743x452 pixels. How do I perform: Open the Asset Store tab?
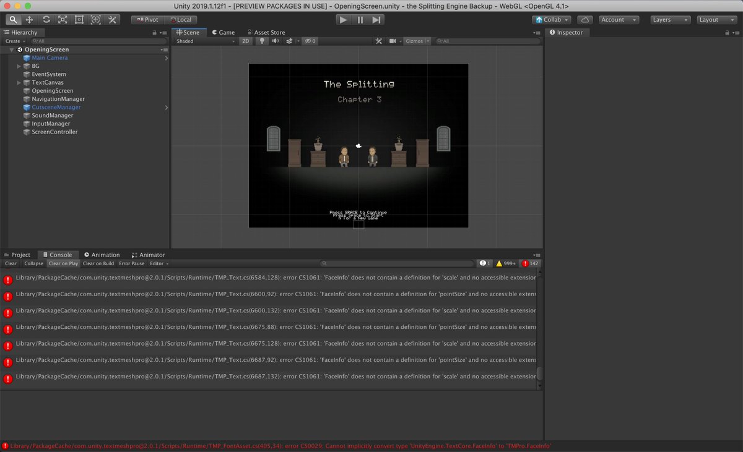click(x=266, y=32)
